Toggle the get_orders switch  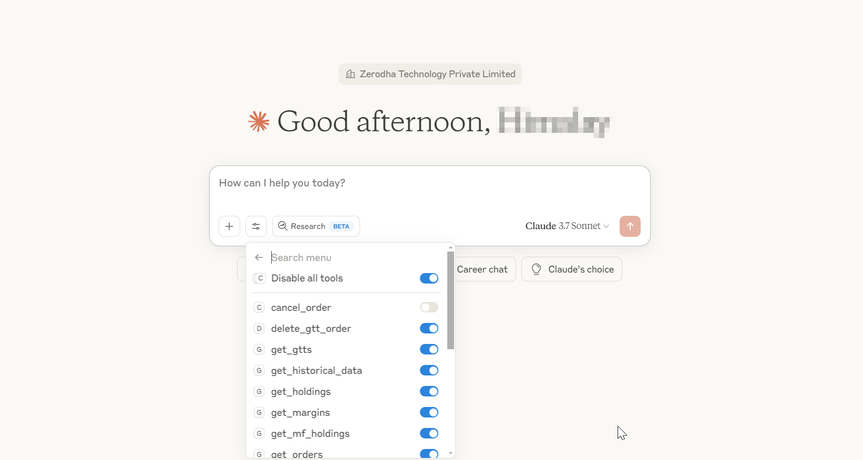coord(429,454)
